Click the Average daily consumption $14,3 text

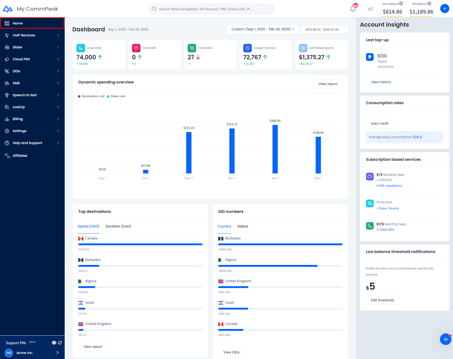click(x=395, y=137)
